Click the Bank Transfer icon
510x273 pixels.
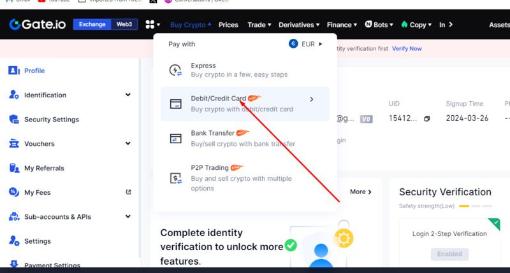[x=176, y=139]
